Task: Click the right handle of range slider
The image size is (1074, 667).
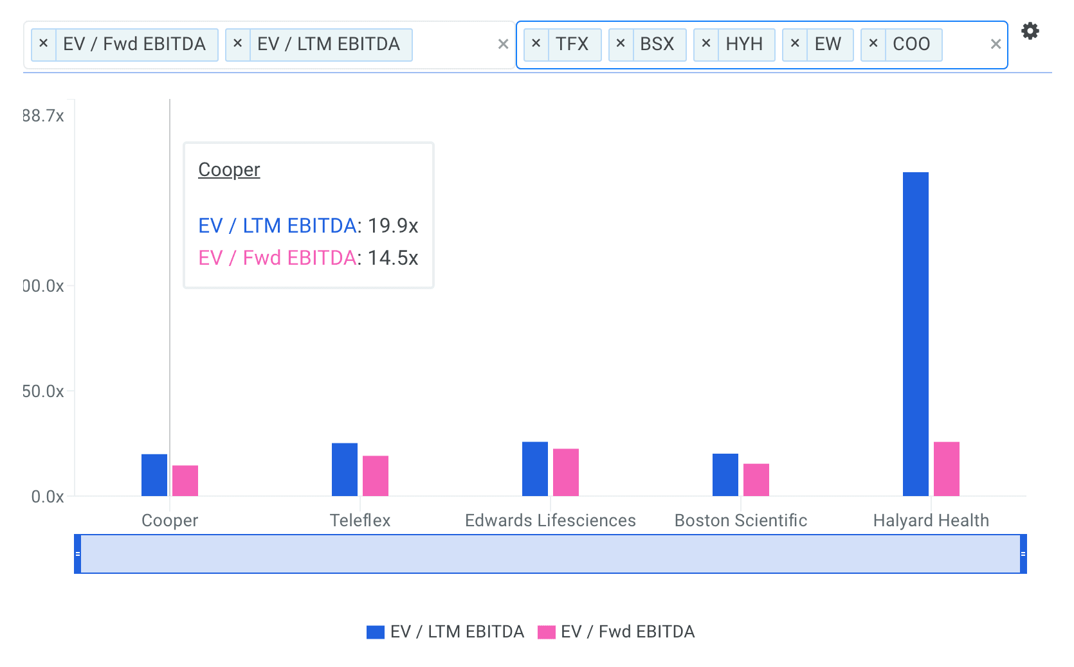Action: pyautogui.click(x=1023, y=554)
